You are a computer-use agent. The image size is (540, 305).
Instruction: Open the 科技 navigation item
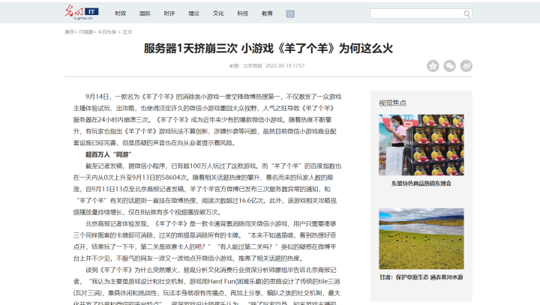[243, 13]
